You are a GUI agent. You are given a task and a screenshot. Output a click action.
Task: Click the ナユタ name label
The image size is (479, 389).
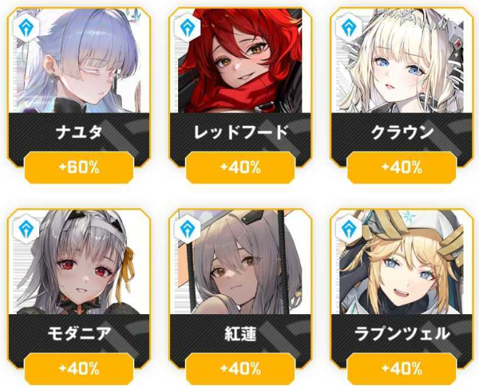79,132
